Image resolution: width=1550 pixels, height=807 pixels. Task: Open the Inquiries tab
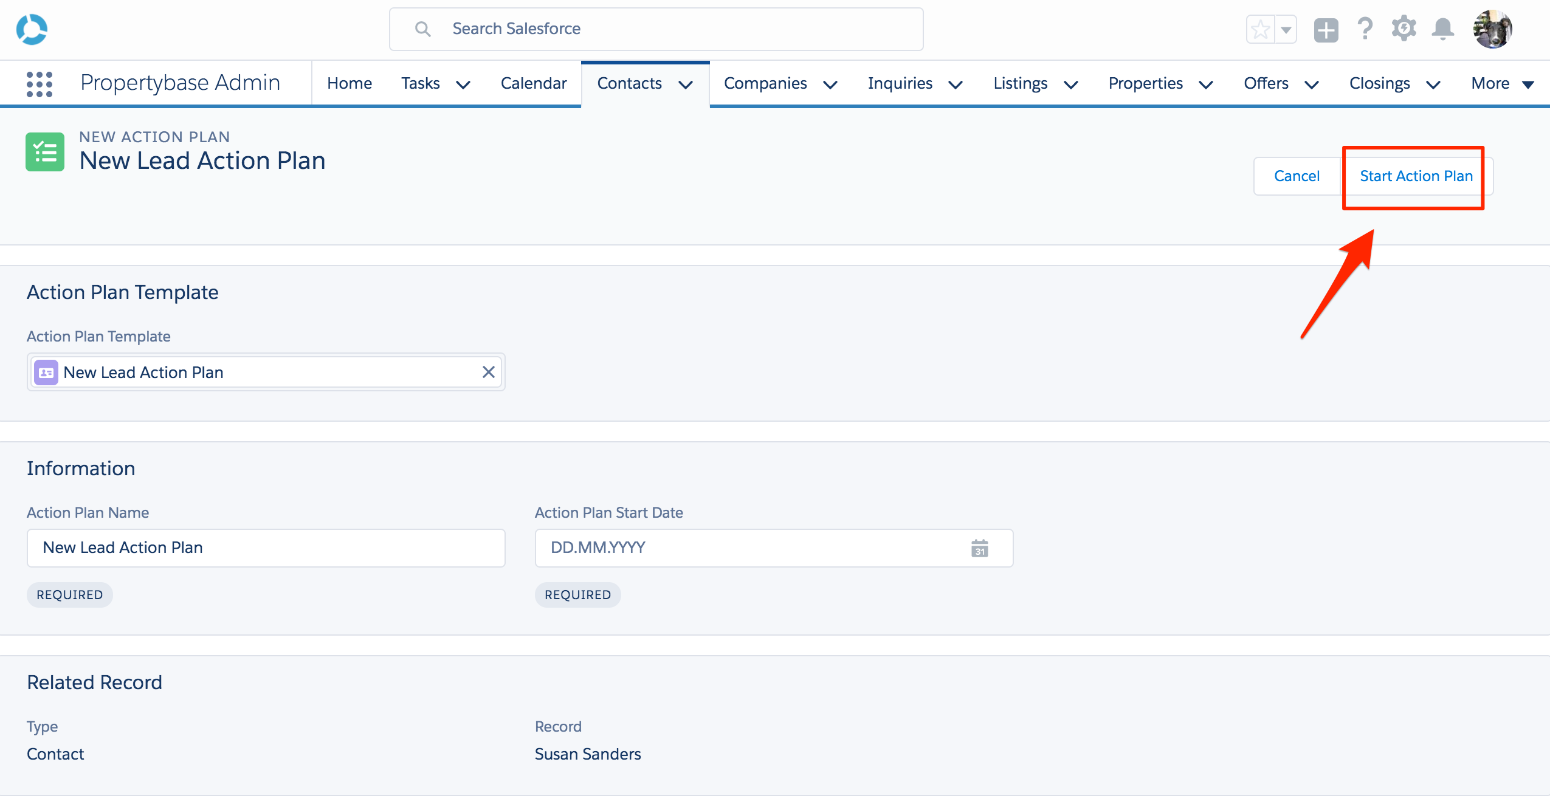click(900, 83)
